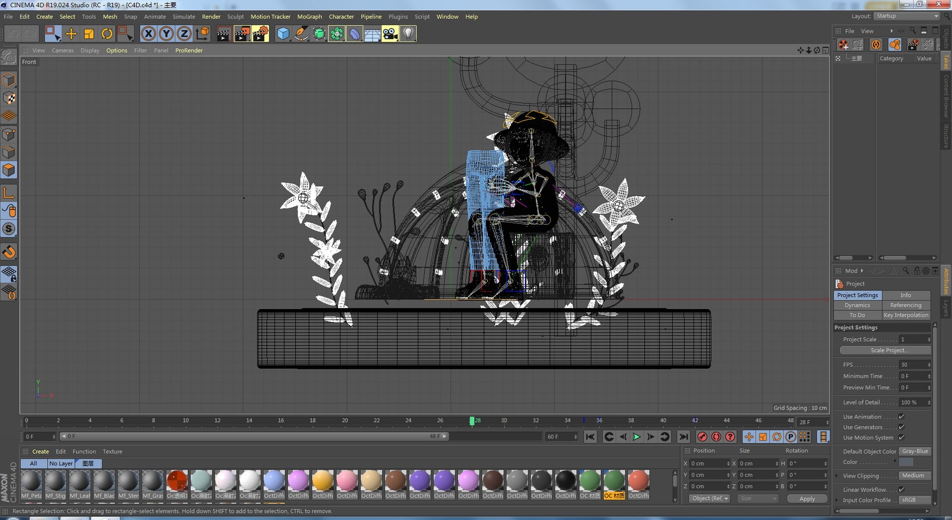
Task: Toggle Z axis lock
Action: (x=184, y=34)
